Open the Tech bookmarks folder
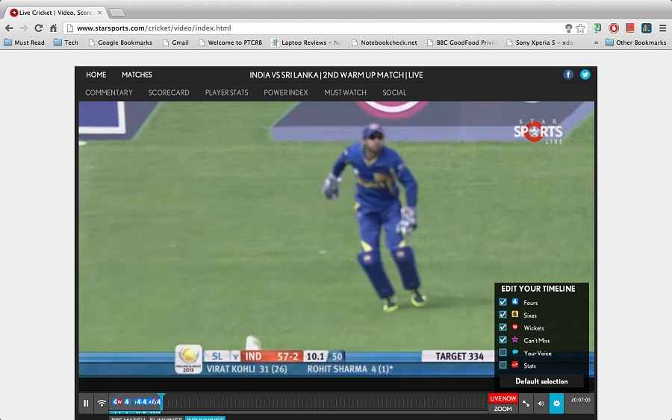Image resolution: width=672 pixels, height=420 pixels. [x=66, y=43]
